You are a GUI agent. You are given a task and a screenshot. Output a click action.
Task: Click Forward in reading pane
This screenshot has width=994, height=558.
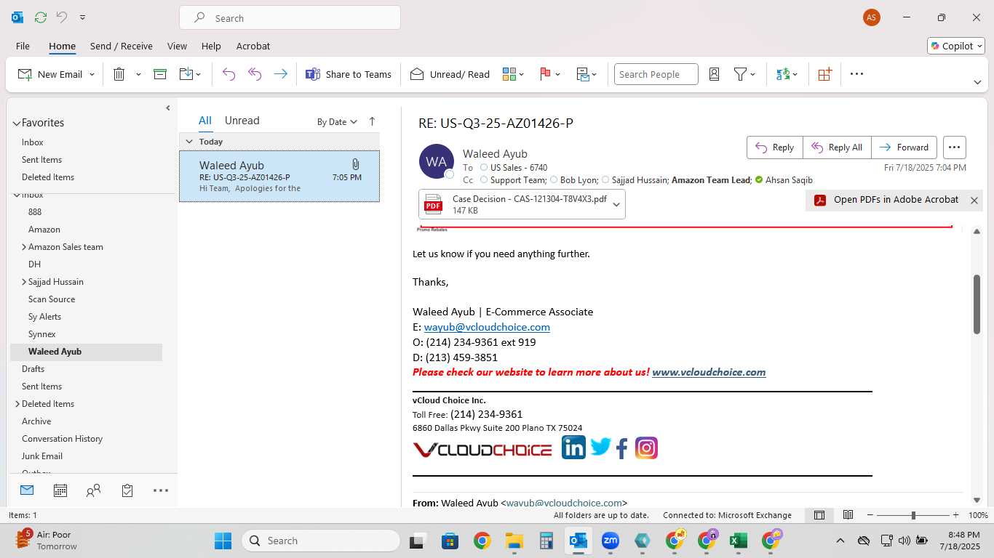click(904, 147)
